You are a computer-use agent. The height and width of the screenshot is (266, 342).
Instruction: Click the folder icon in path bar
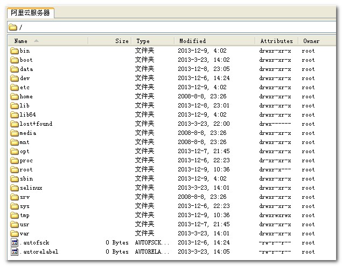tap(13, 27)
